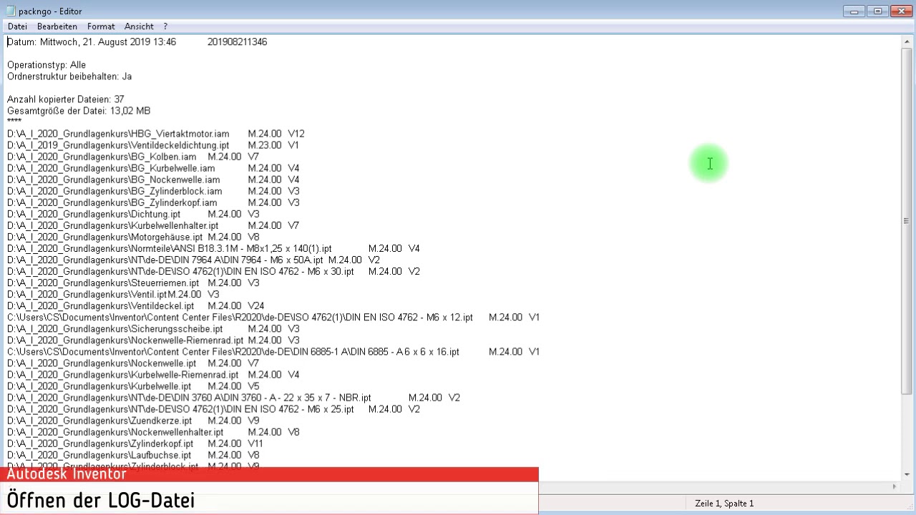916x515 pixels.
Task: Click the BG_Kolben.iam path line
Action: [133, 157]
